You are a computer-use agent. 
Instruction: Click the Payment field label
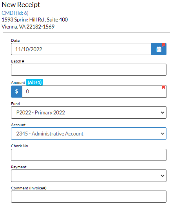[x=19, y=167]
